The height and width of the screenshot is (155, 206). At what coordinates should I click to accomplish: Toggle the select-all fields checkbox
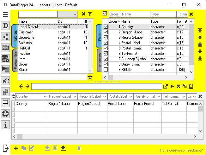tap(105, 14)
